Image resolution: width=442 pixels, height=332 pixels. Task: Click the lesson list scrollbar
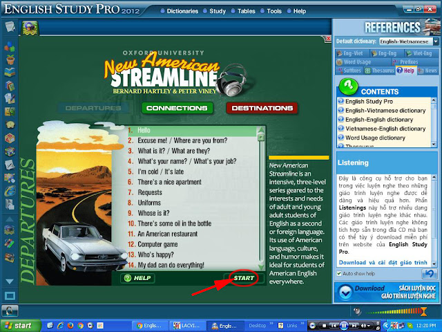pos(261,199)
